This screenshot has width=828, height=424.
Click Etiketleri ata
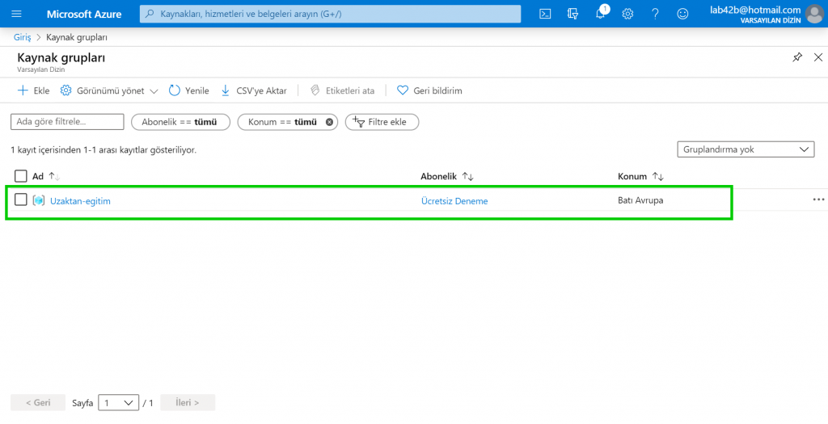click(x=342, y=90)
